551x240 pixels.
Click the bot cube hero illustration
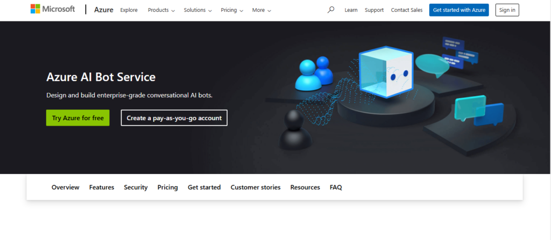[x=385, y=71]
